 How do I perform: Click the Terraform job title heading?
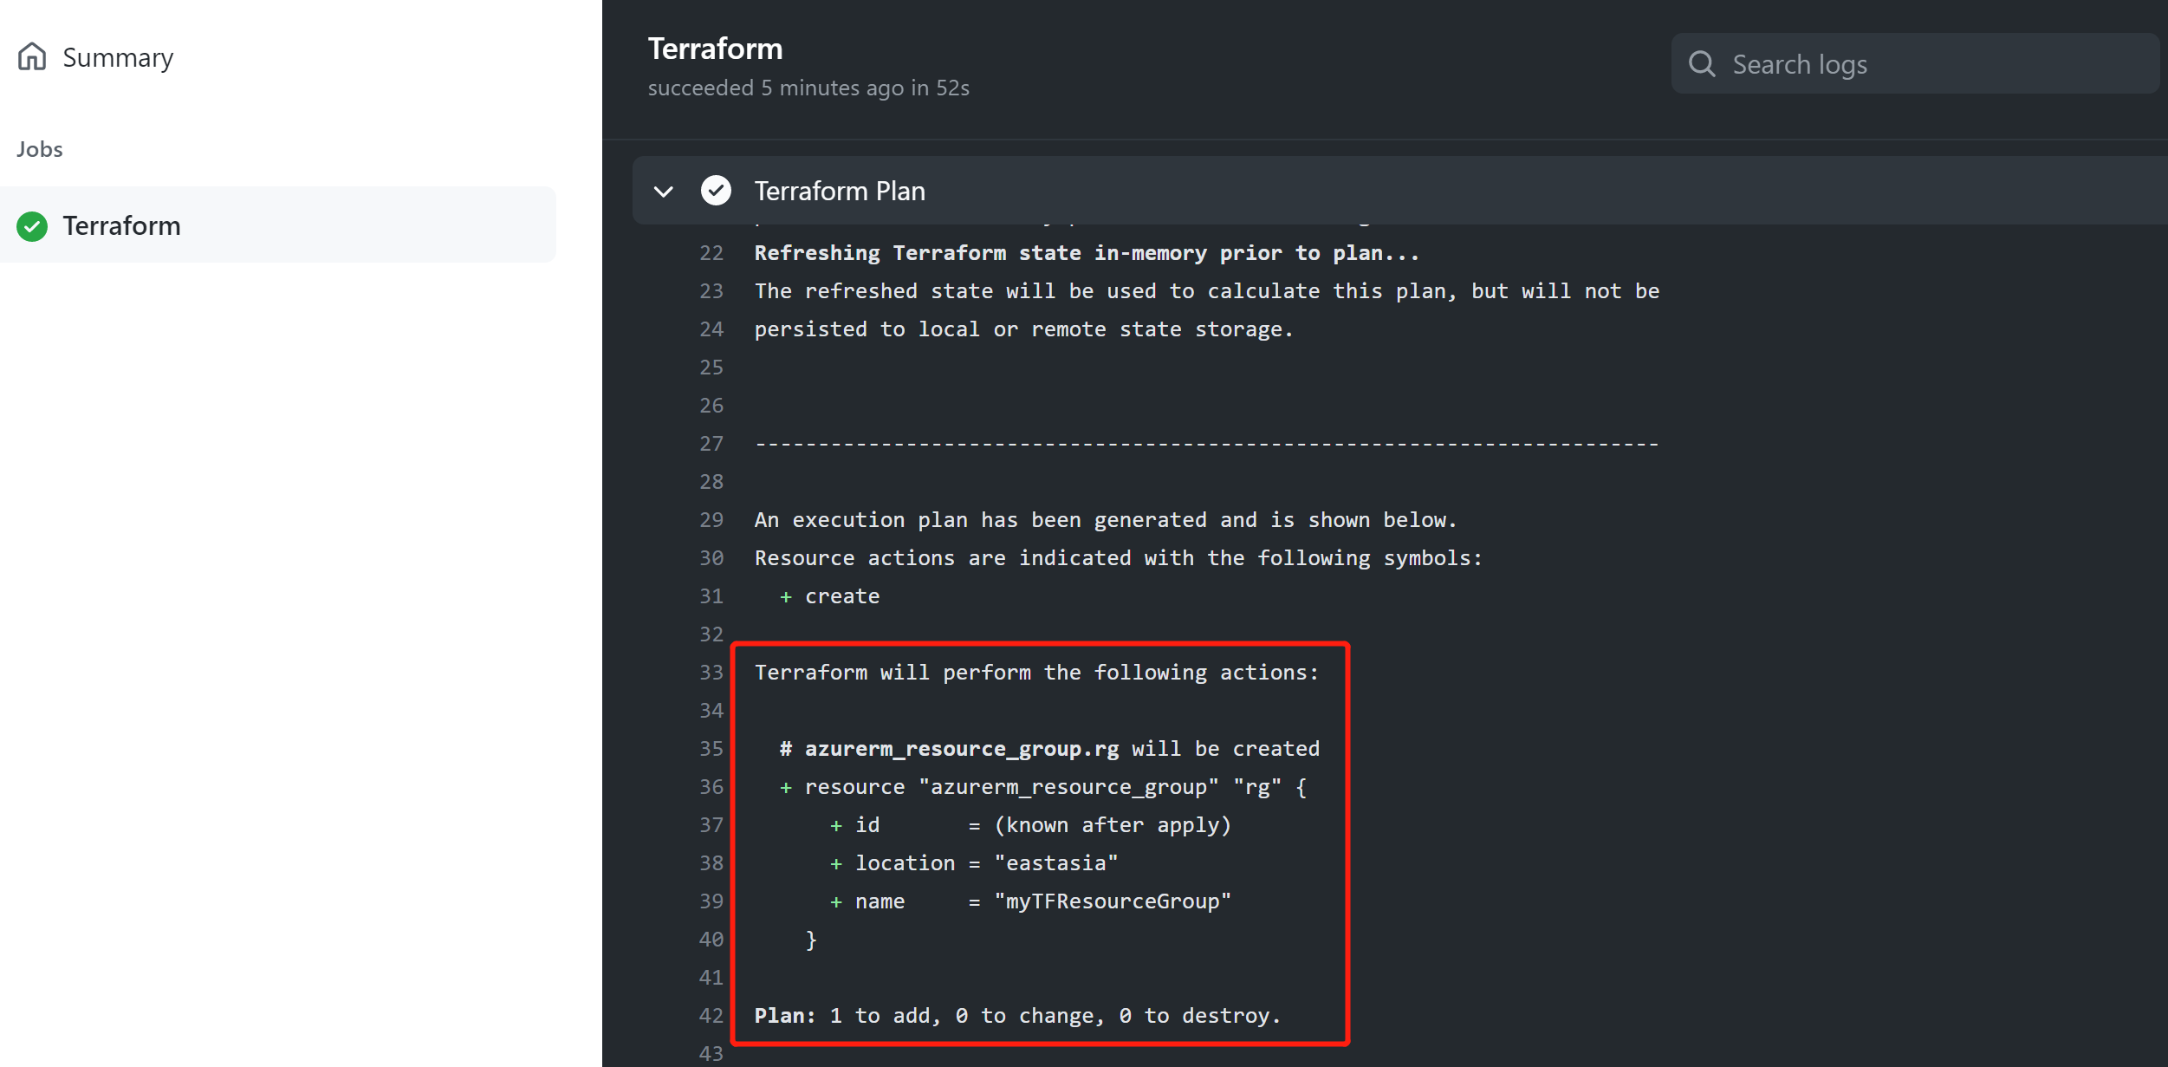715,49
